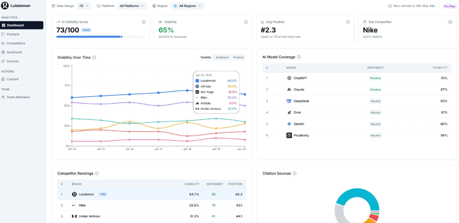The height and width of the screenshot is (223, 459).
Task: Click info icon beside Competitor Rankings
Action: [97, 174]
